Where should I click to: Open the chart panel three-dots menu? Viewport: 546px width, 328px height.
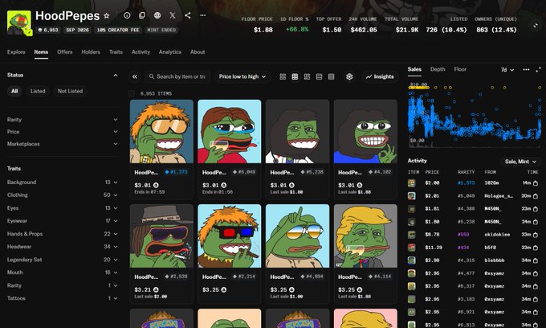click(x=526, y=70)
